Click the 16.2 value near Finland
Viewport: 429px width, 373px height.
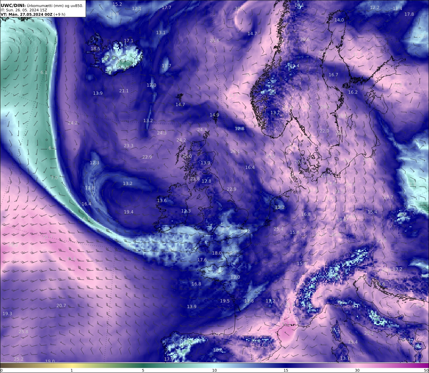pos(353,92)
